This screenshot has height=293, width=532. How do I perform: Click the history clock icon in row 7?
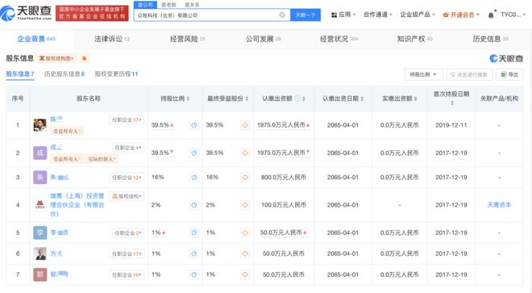pyautogui.click(x=194, y=274)
